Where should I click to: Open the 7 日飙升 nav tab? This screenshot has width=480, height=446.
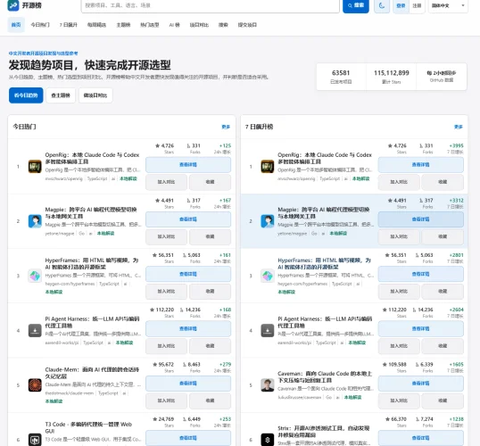69,25
